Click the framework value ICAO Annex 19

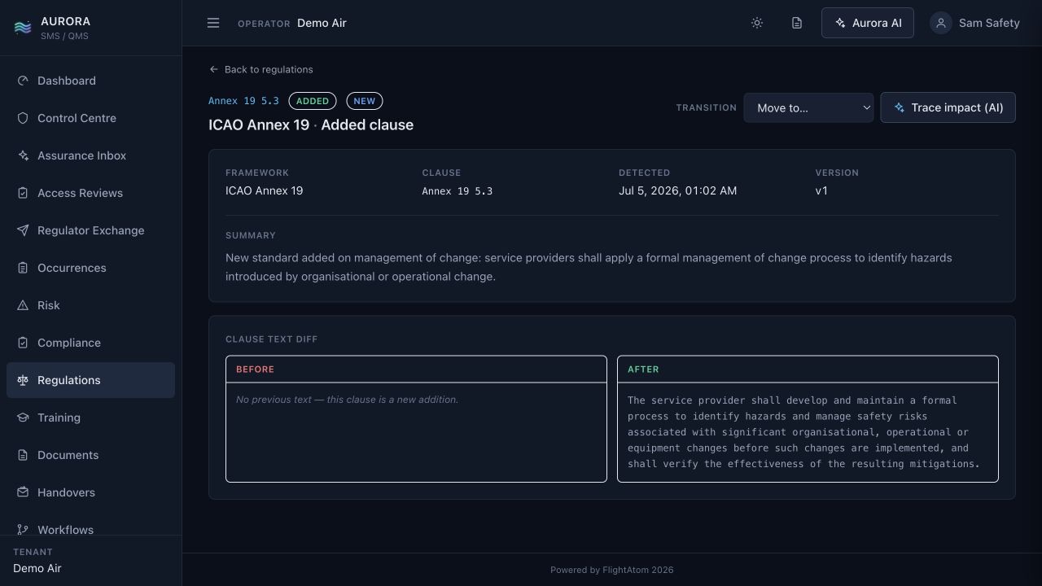pos(264,190)
